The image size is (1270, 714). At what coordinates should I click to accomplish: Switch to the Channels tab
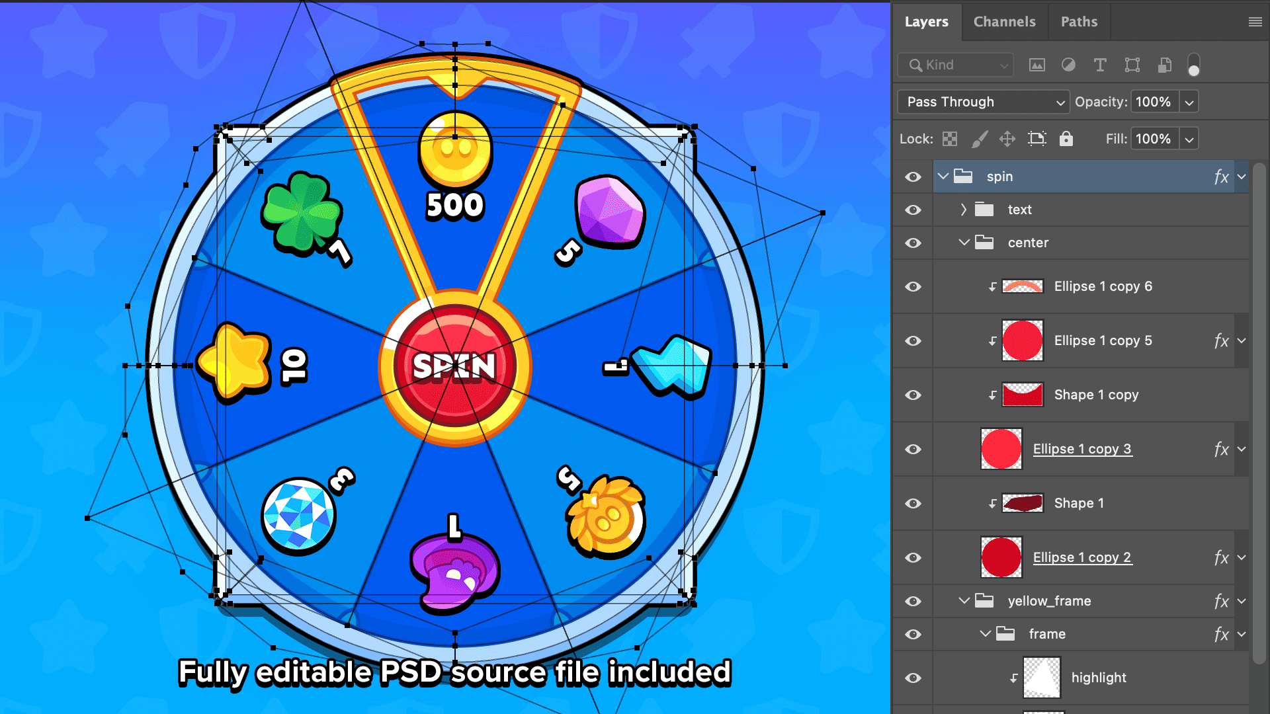point(1004,22)
